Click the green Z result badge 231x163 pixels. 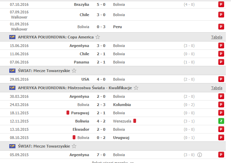[x=221, y=121]
